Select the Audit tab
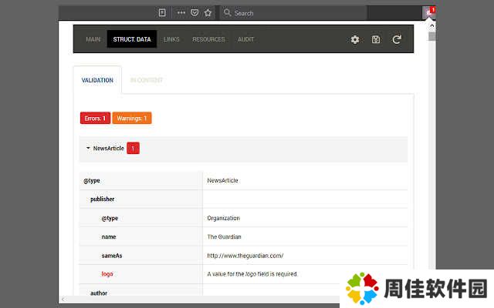Image resolution: width=494 pixels, height=308 pixels. 245,39
